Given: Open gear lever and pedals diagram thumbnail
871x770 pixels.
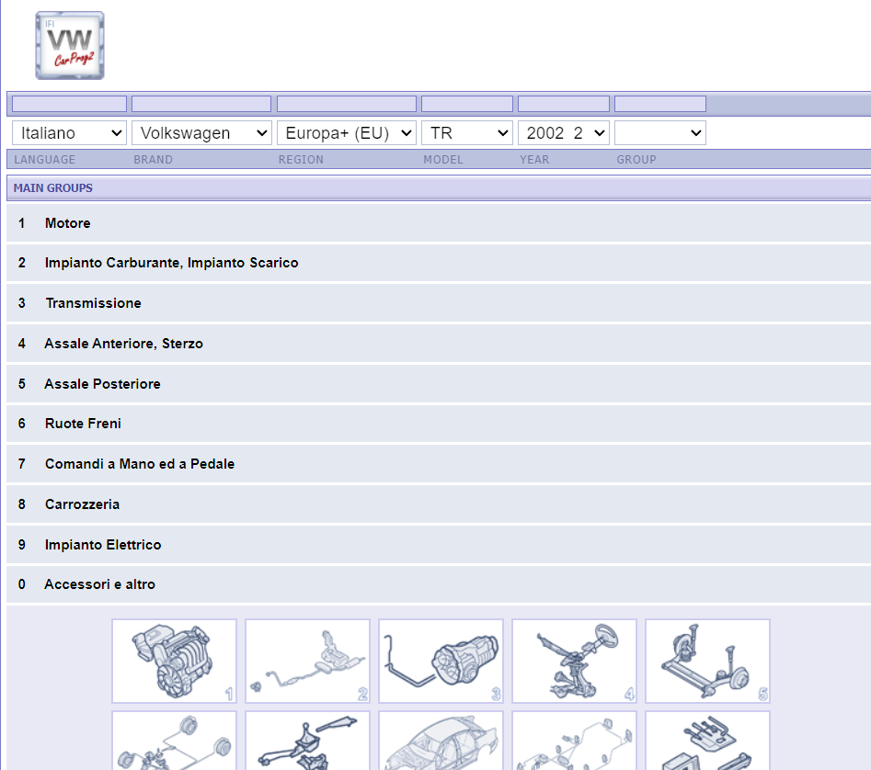Looking at the screenshot, I should 308,741.
